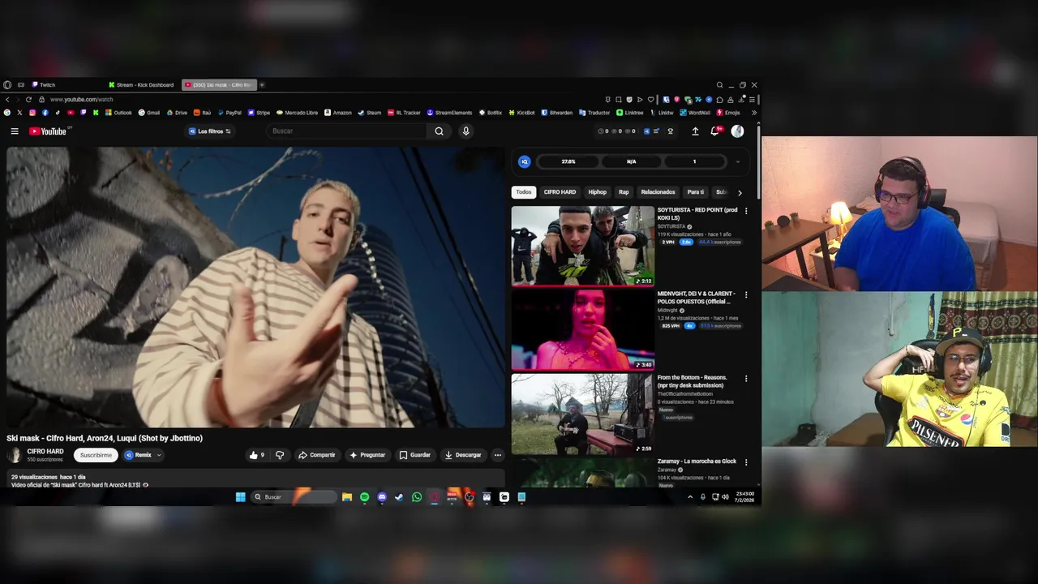
Task: Start voice search with the microphone
Action: coord(465,131)
